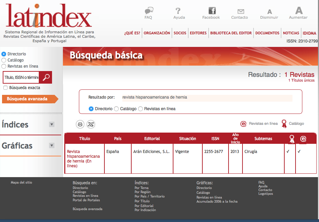Open the IDIOMA menu
The height and width of the screenshot is (222, 319).
point(309,33)
